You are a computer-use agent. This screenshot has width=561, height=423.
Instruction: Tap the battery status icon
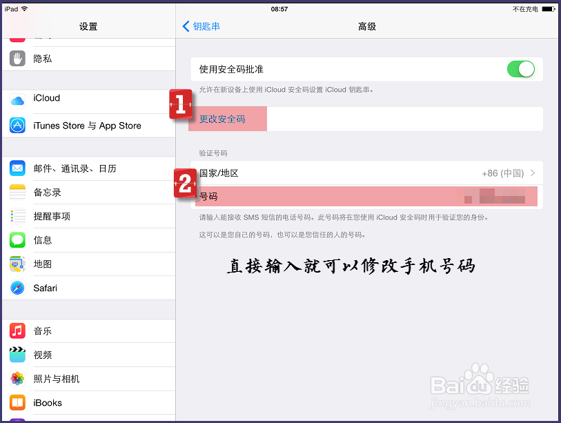[549, 9]
